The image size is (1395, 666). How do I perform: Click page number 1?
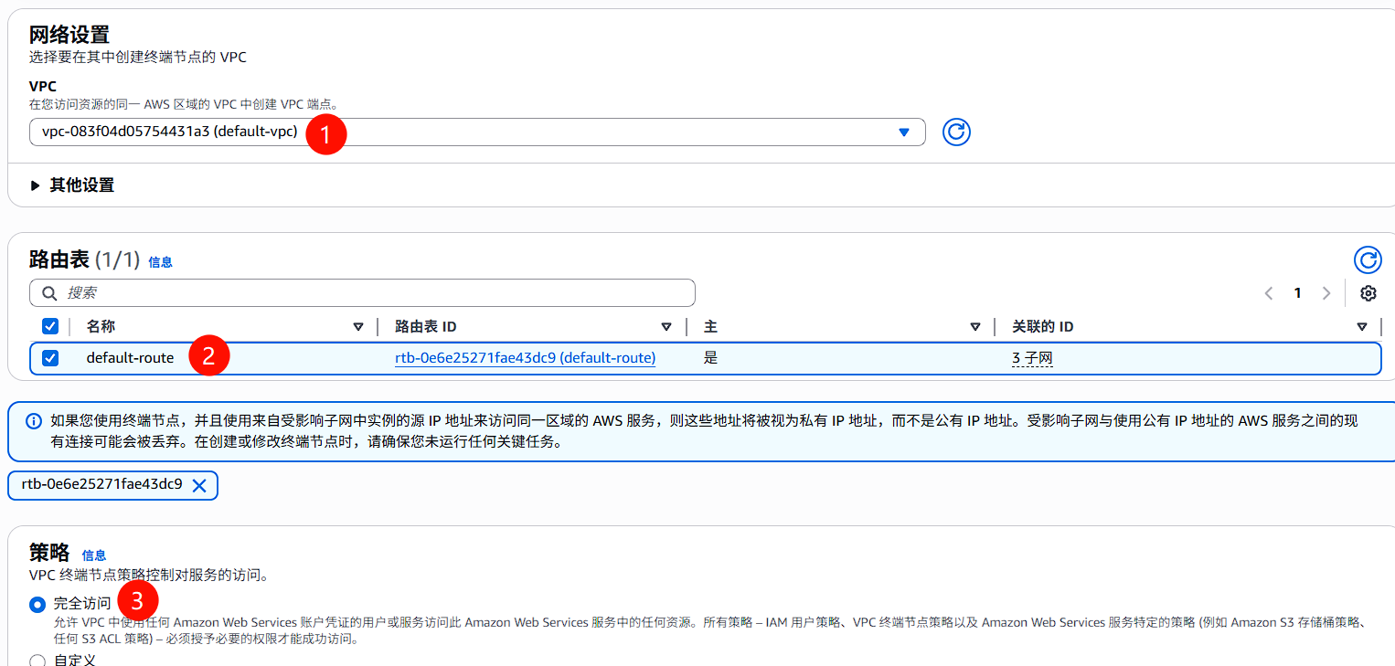pyautogui.click(x=1297, y=293)
